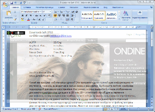Click the Число слов word count
The height and width of the screenshot is (112, 155).
coord(28,109)
